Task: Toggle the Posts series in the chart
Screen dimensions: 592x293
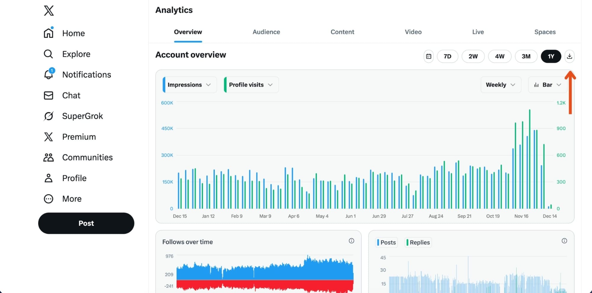Action: 386,242
